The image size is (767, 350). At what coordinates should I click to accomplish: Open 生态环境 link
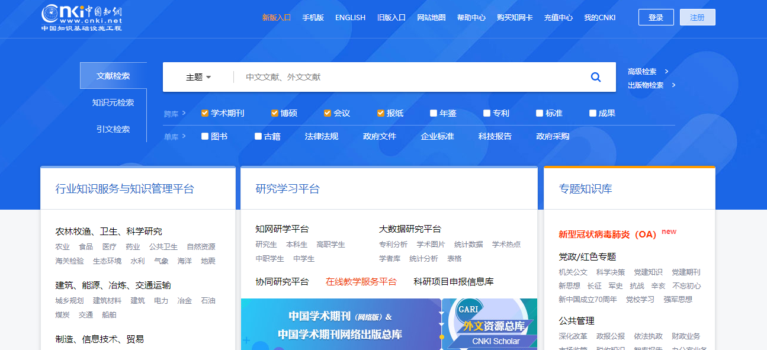107,261
